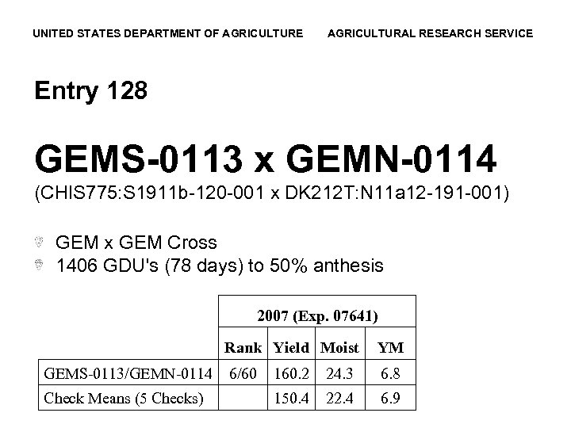Click the 2007 (Exp. 07641) table header
This screenshot has width=571, height=428.
tap(317, 315)
